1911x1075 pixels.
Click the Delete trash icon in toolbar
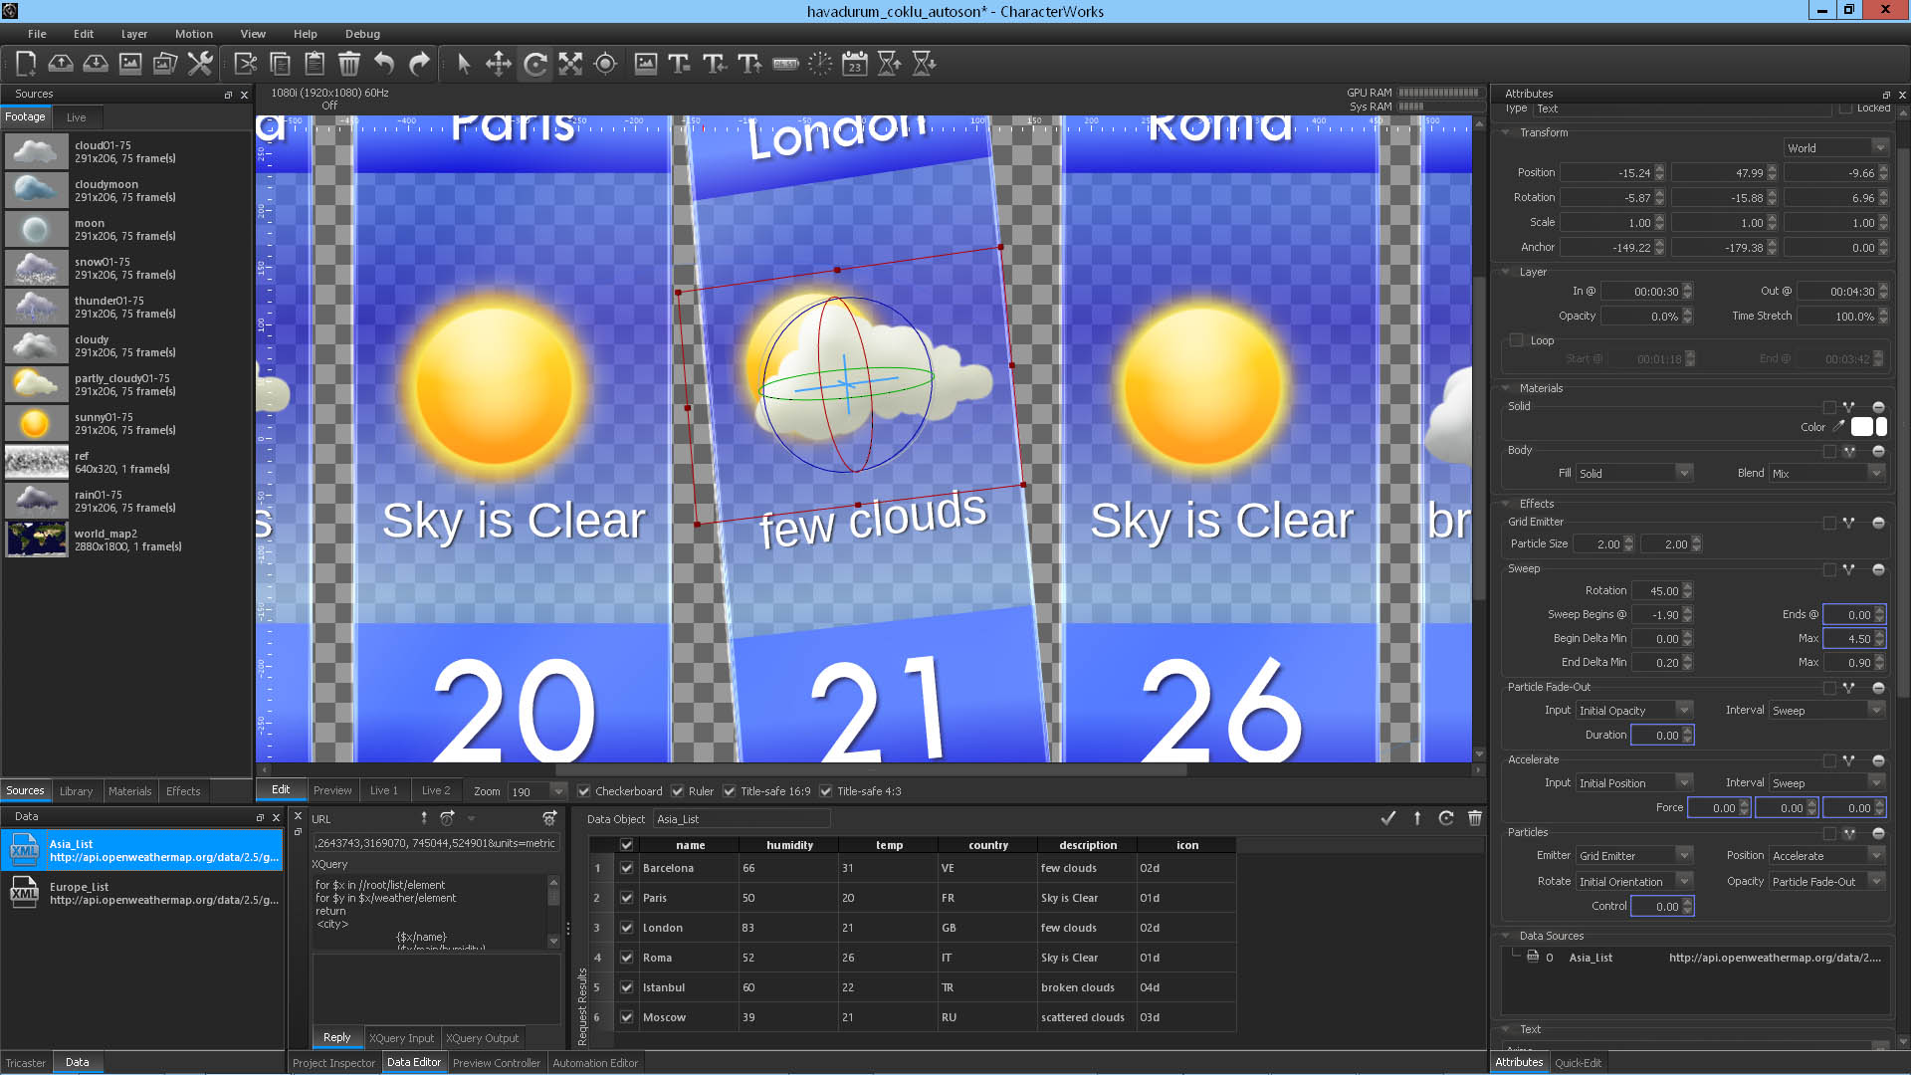pos(348,65)
